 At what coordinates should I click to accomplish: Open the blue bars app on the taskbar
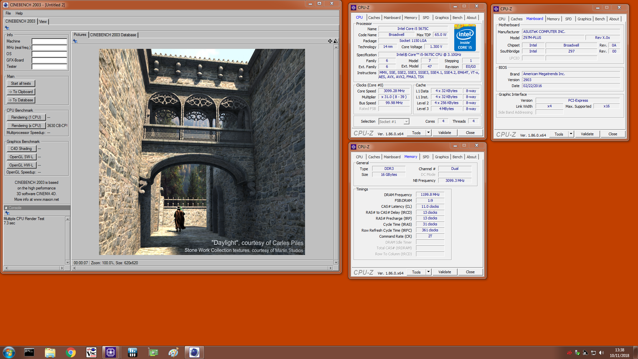(x=132, y=352)
